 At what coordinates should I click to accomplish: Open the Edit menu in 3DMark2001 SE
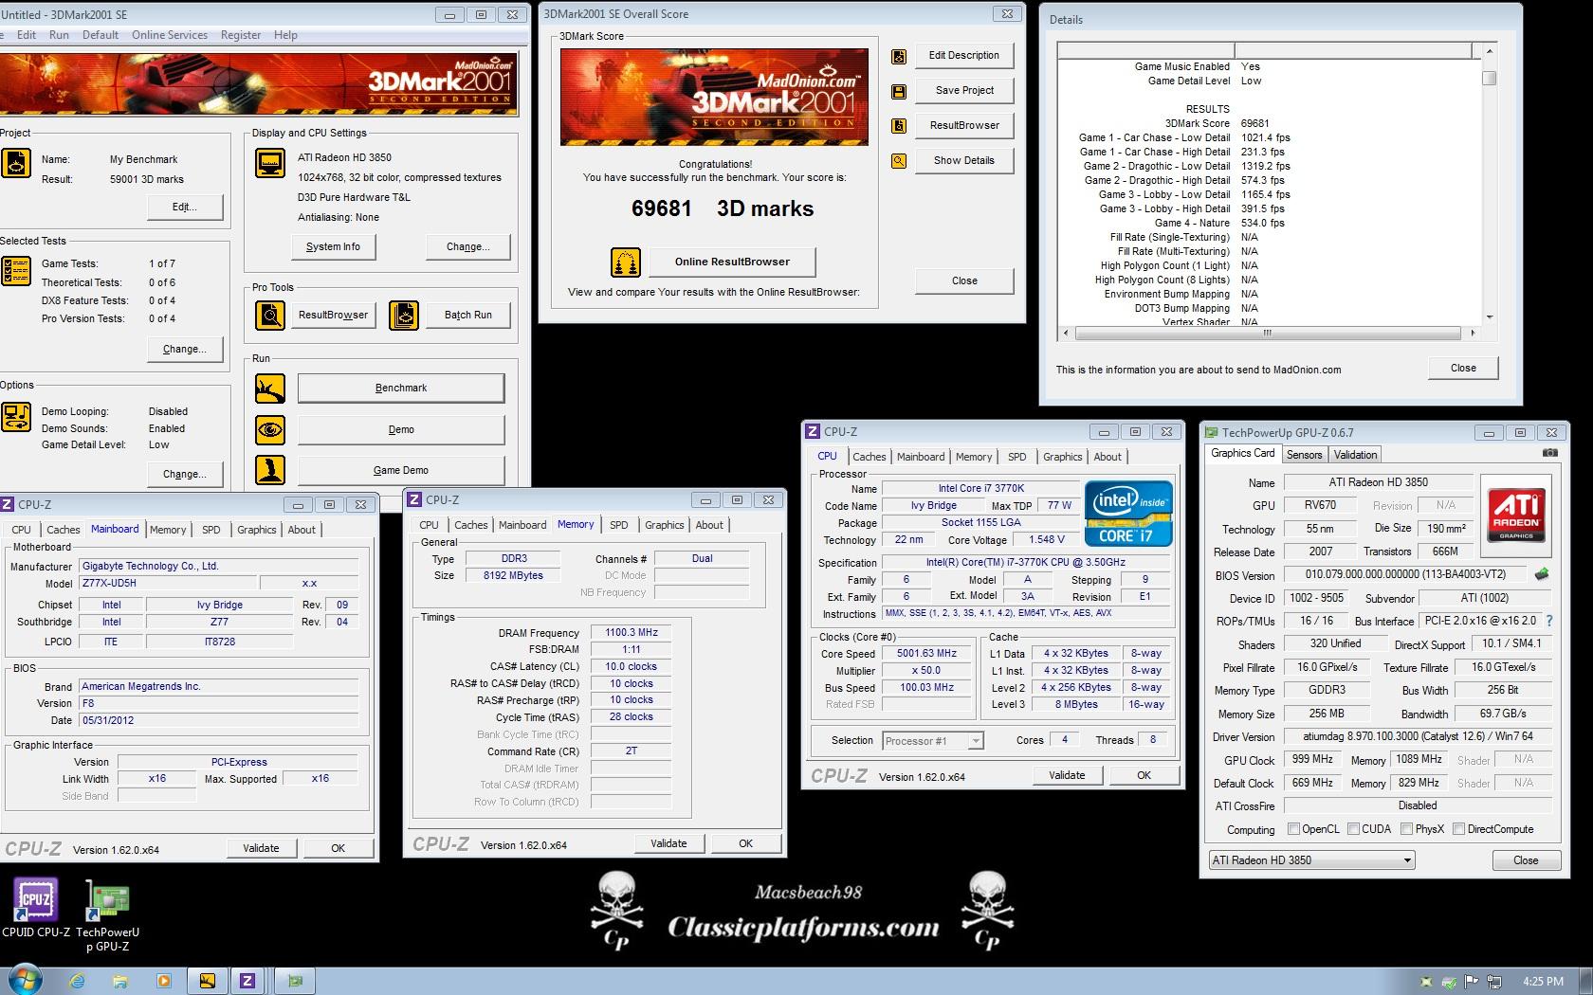tap(27, 35)
